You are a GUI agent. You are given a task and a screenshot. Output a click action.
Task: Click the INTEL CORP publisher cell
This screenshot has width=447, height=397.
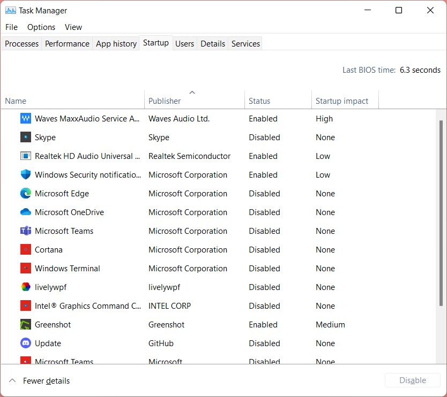[169, 306]
